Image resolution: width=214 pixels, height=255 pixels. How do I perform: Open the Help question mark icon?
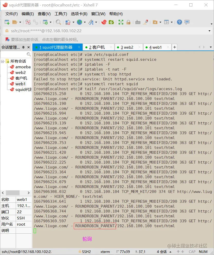(180, 22)
